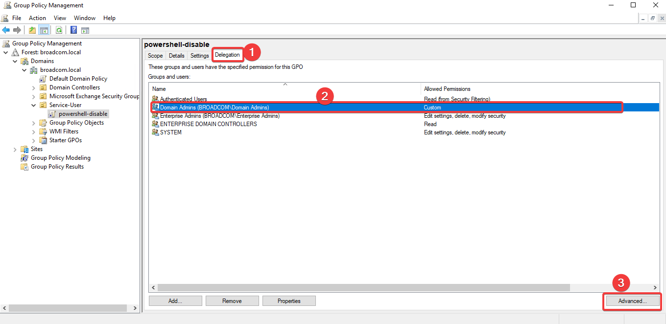Toggle the Show/Hide Console Tree icon
The height and width of the screenshot is (324, 666).
44,30
